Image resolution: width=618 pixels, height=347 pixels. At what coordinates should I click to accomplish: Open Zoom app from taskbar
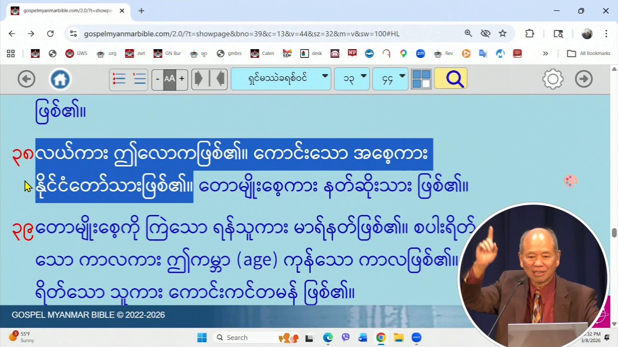pyautogui.click(x=416, y=337)
